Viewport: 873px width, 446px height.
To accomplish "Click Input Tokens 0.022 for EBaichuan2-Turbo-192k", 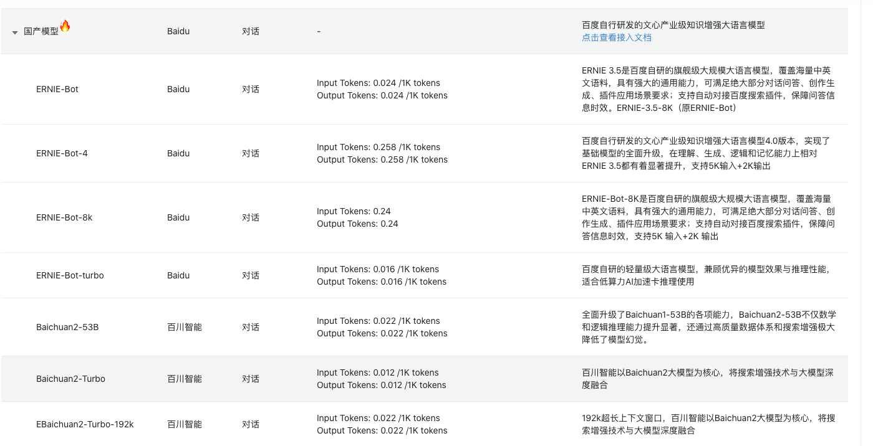I will tap(379, 418).
